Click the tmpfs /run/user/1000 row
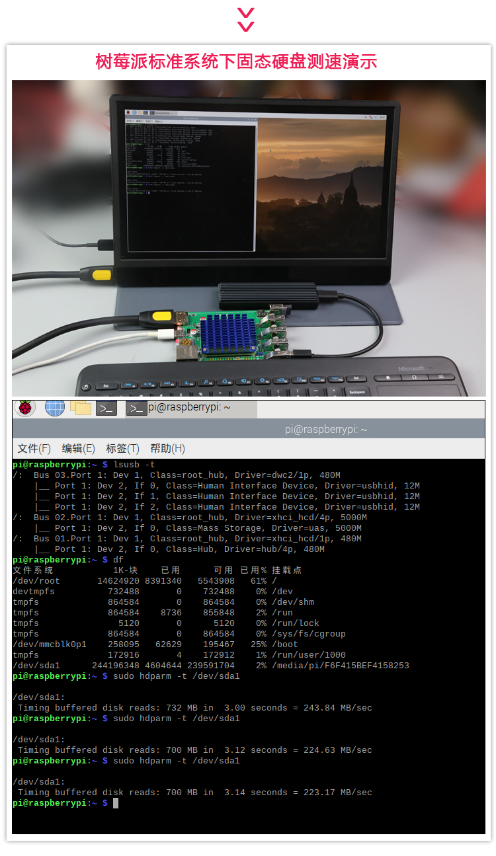 click(x=179, y=655)
